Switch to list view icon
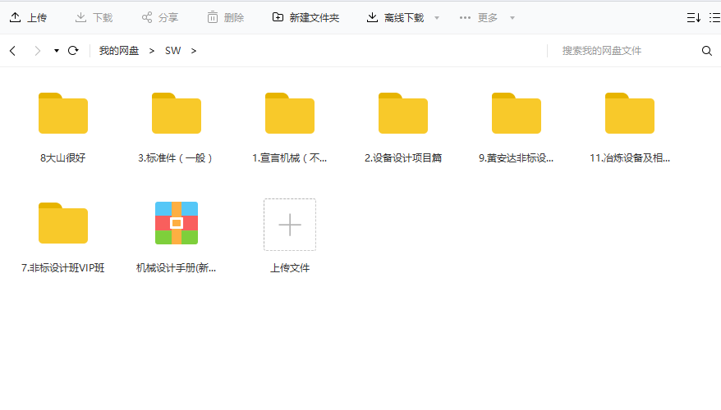 click(x=715, y=17)
